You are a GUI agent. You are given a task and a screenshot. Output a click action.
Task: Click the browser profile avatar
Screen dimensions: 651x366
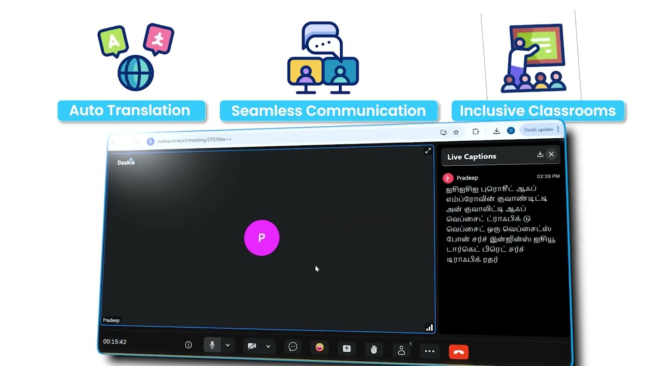point(511,131)
